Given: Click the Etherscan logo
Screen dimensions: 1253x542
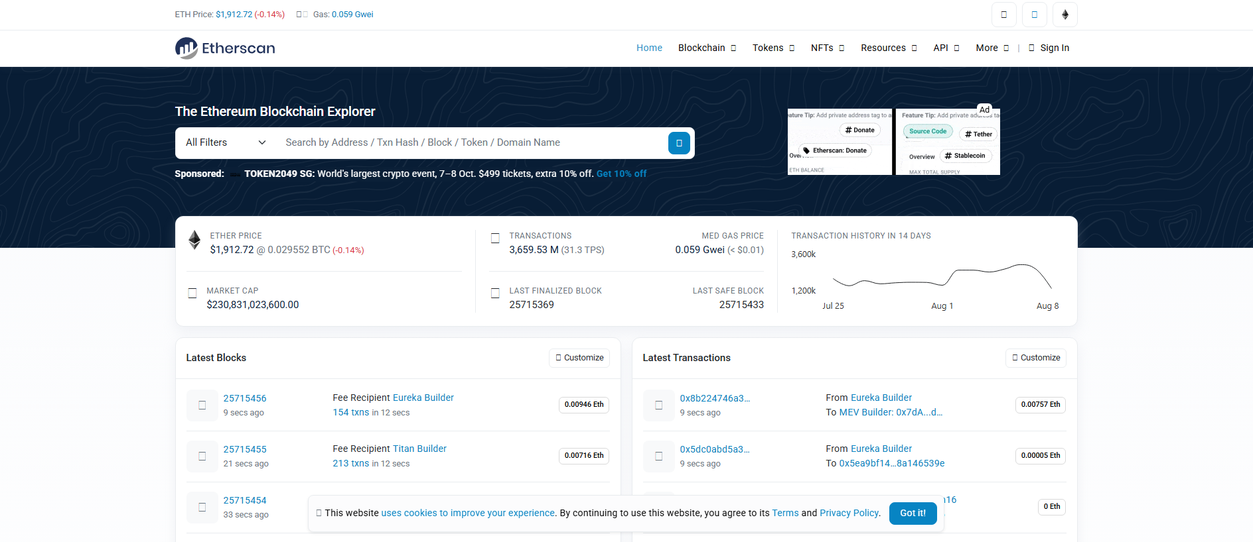Looking at the screenshot, I should [225, 48].
